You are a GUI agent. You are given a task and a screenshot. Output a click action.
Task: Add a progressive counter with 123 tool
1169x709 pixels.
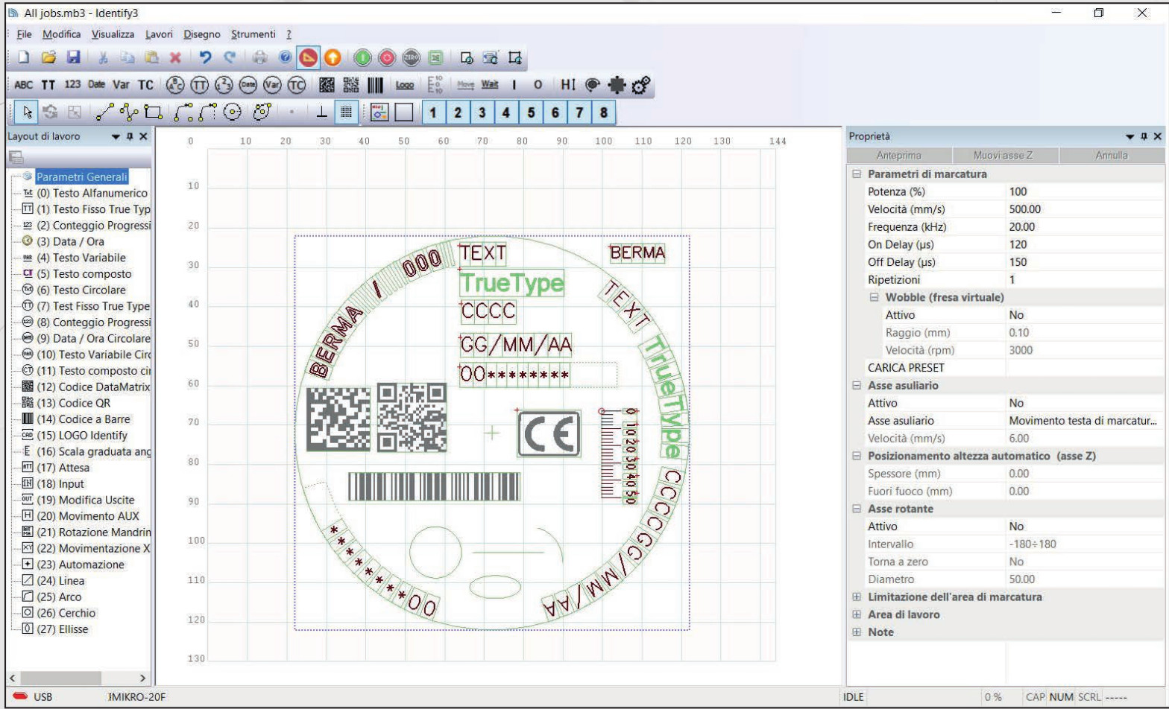(x=72, y=85)
